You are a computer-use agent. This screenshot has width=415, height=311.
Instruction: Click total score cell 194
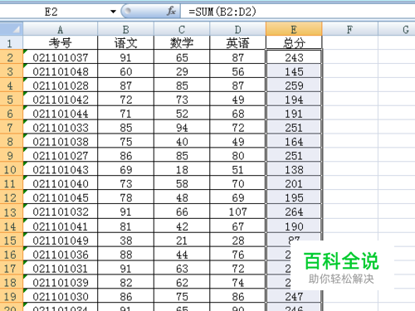tap(294, 100)
